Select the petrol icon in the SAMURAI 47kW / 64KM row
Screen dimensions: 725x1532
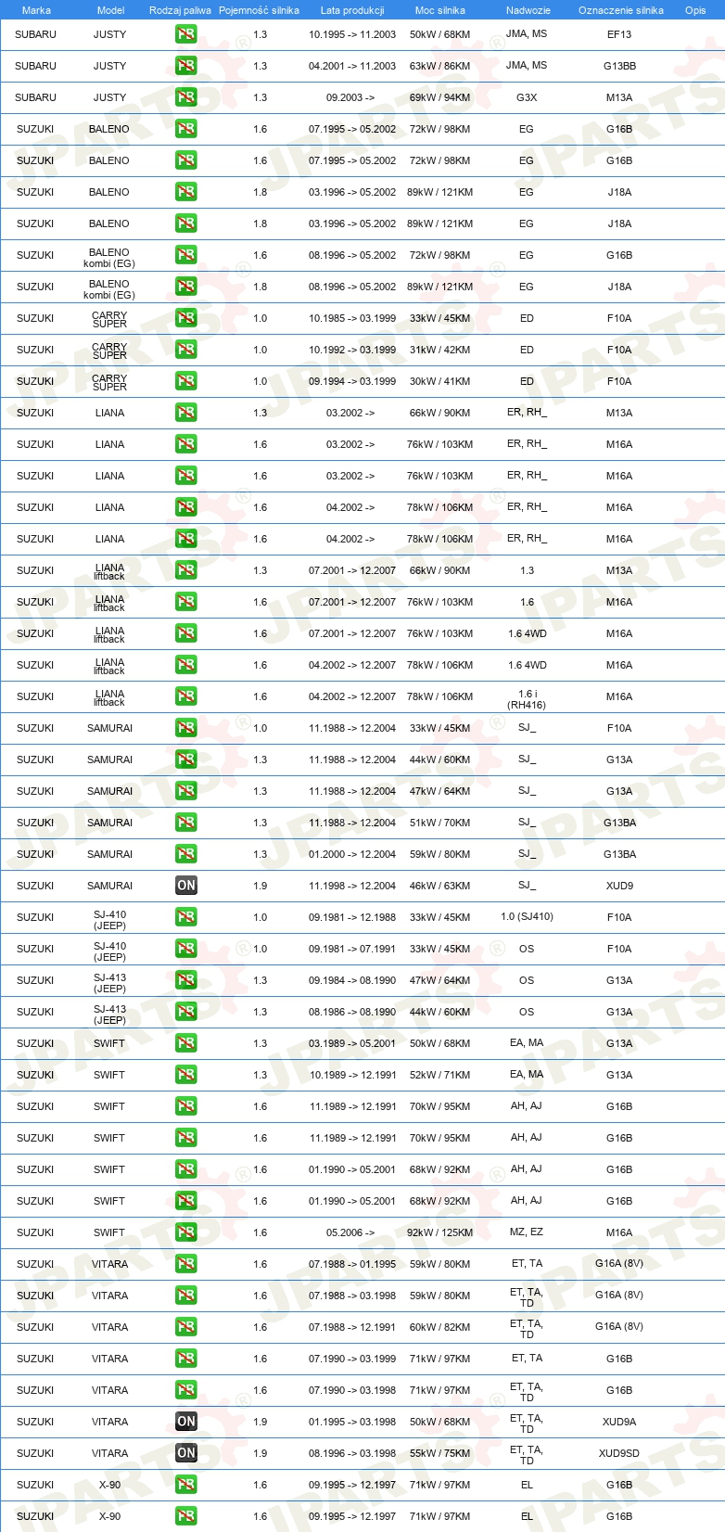[186, 791]
